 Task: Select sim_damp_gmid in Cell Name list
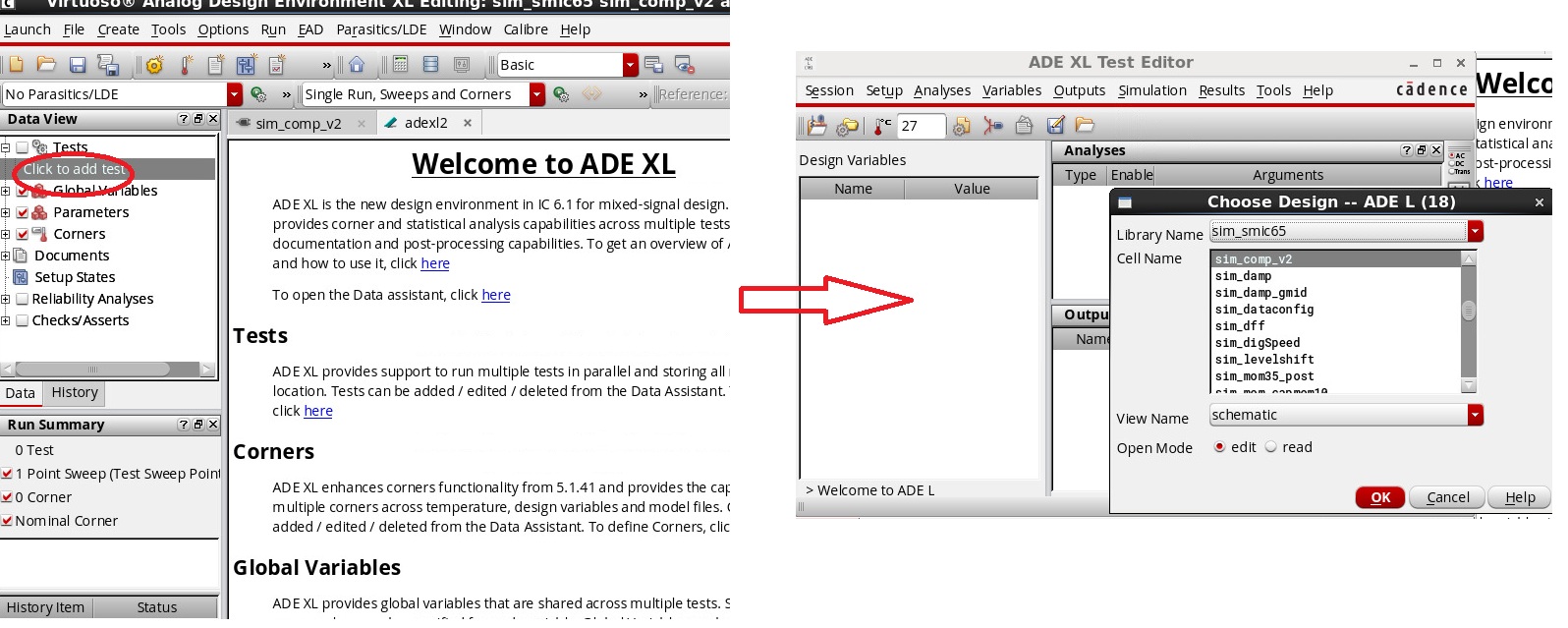(x=1260, y=293)
